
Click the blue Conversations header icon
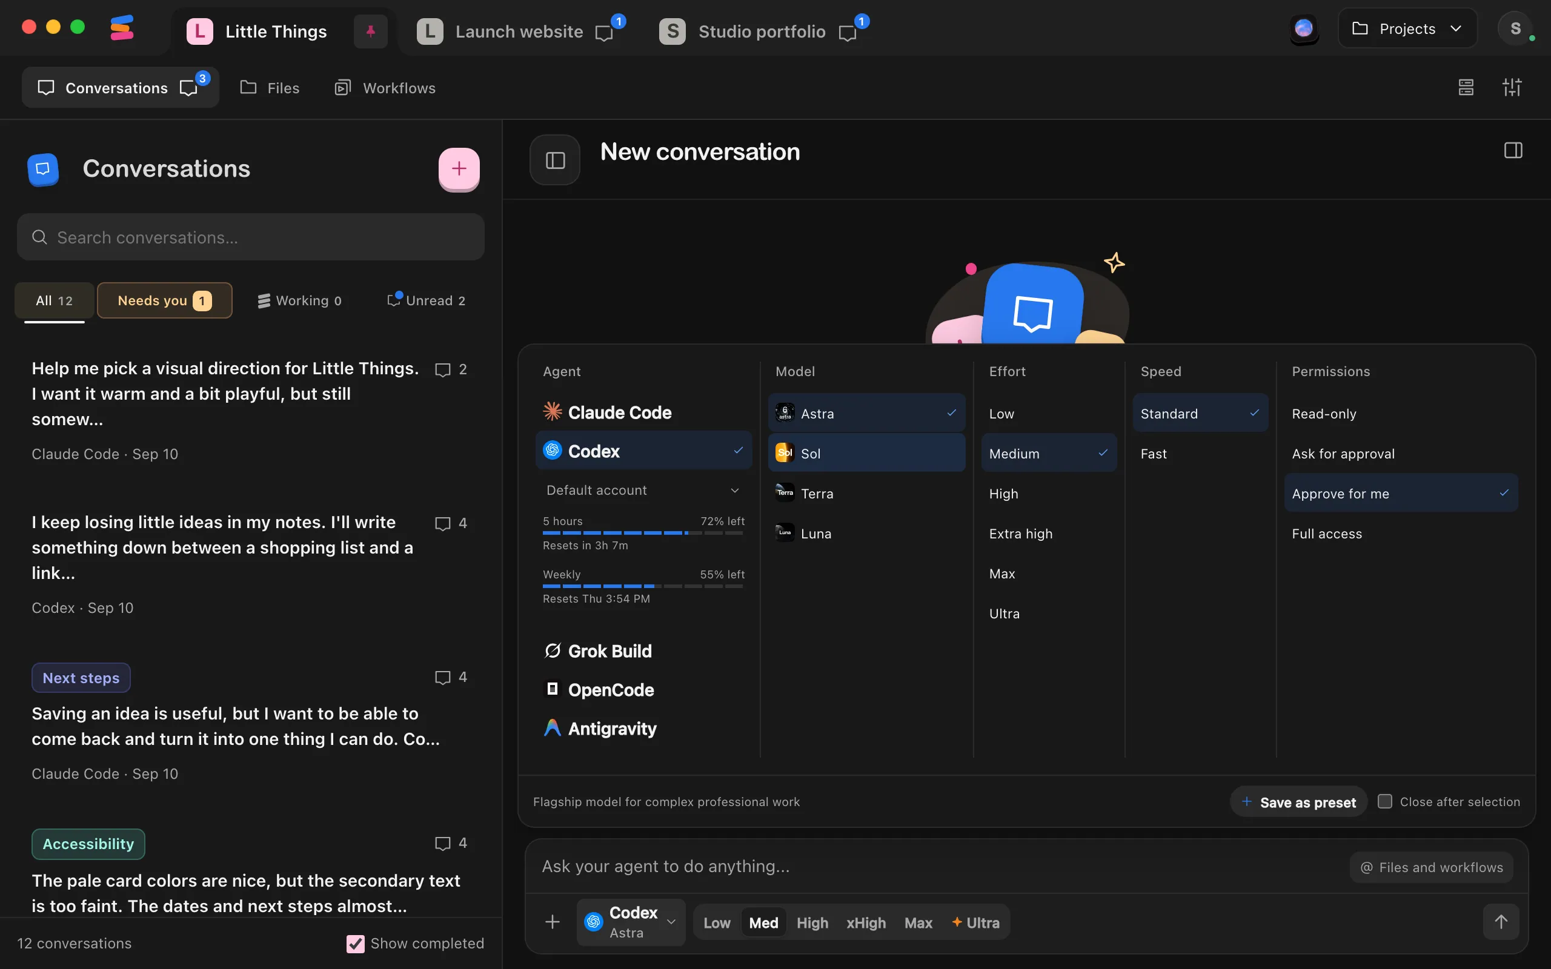(43, 169)
